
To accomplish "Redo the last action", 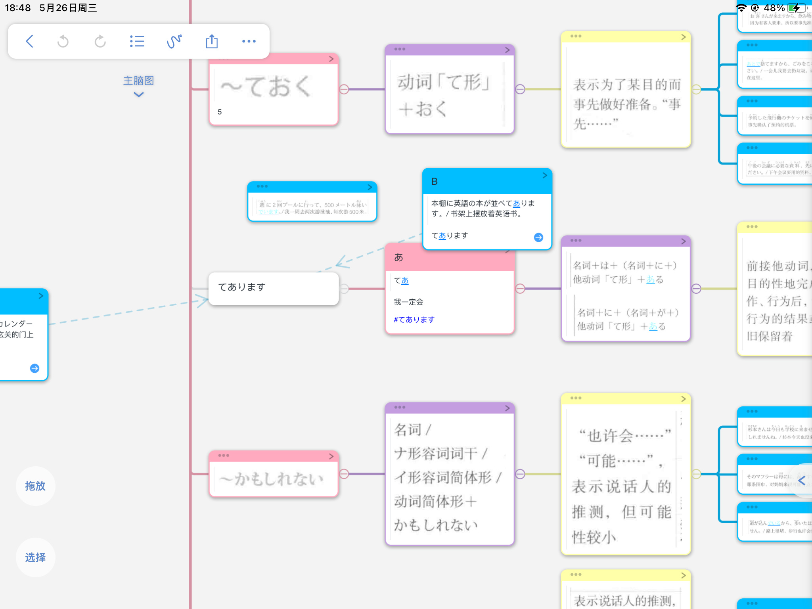I will [100, 41].
